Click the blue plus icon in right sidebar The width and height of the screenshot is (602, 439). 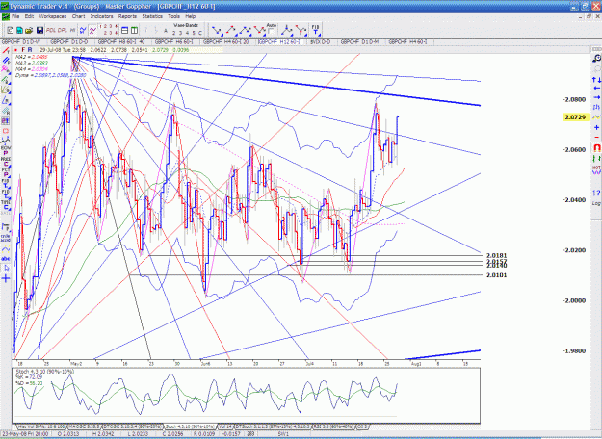596,127
